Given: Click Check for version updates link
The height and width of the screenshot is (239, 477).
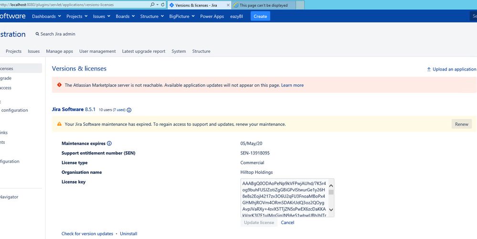Looking at the screenshot, I should click(87, 234).
